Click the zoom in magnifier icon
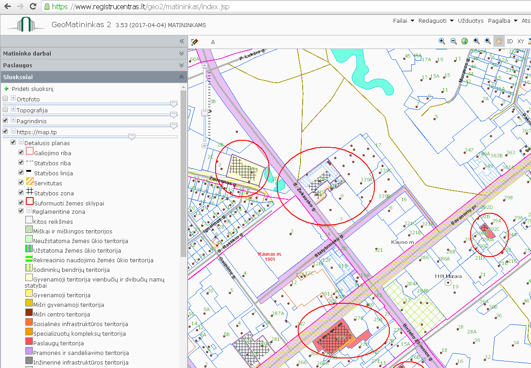 point(442,41)
